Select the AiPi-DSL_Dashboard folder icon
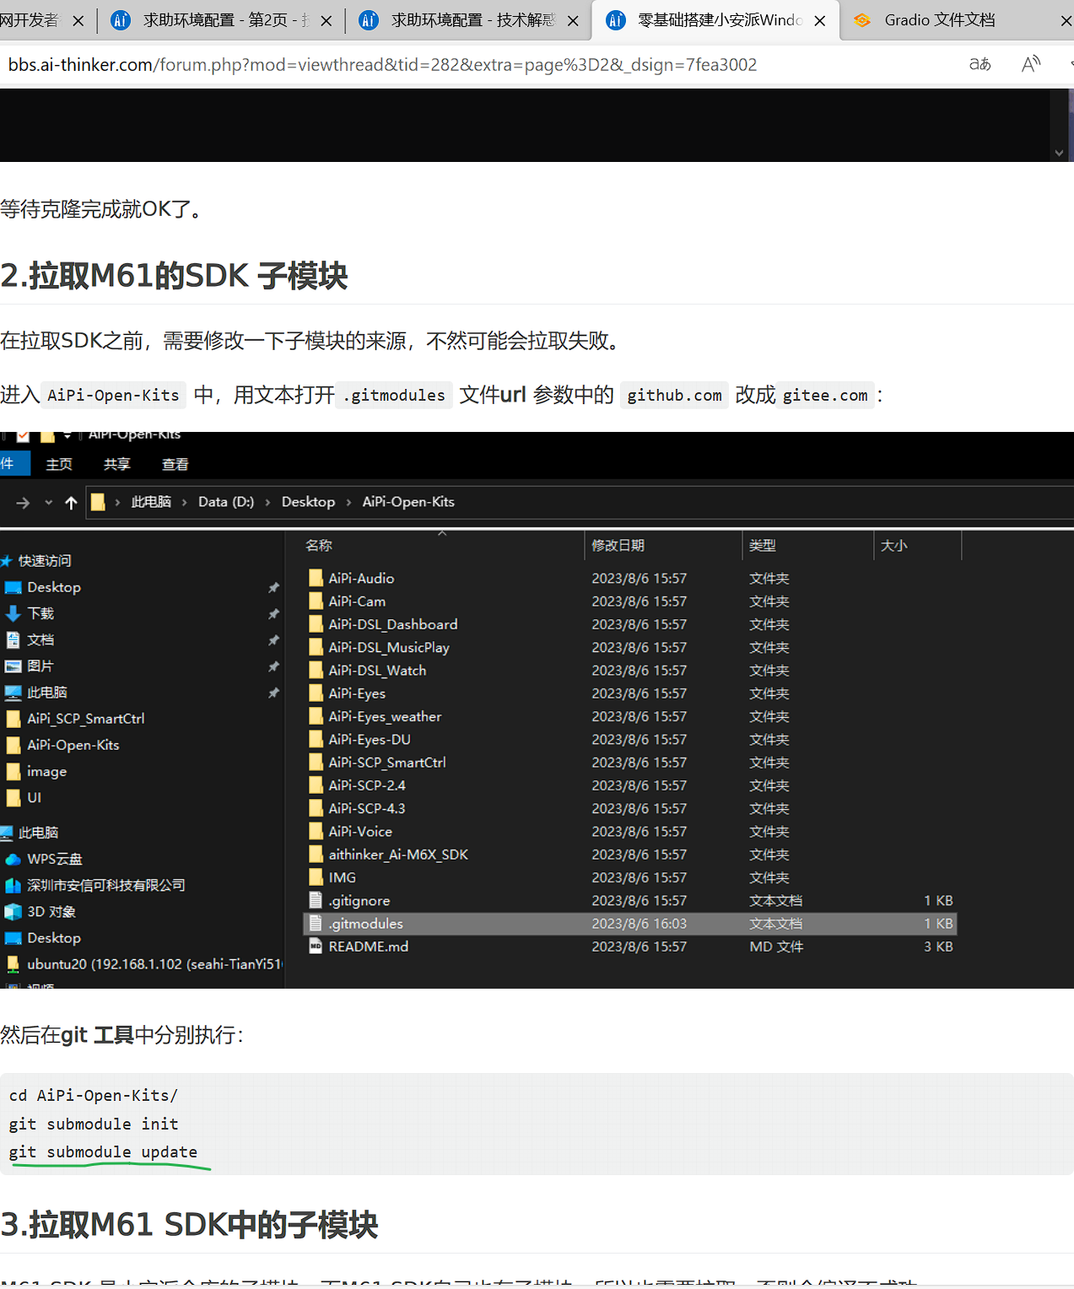This screenshot has height=1289, width=1074. (x=316, y=624)
